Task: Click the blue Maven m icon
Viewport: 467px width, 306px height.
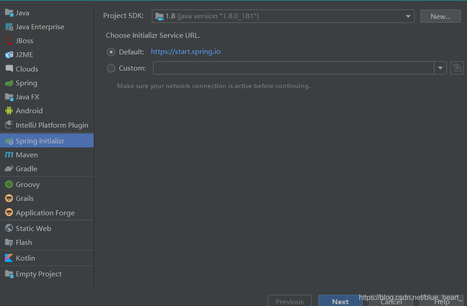Action: point(9,155)
